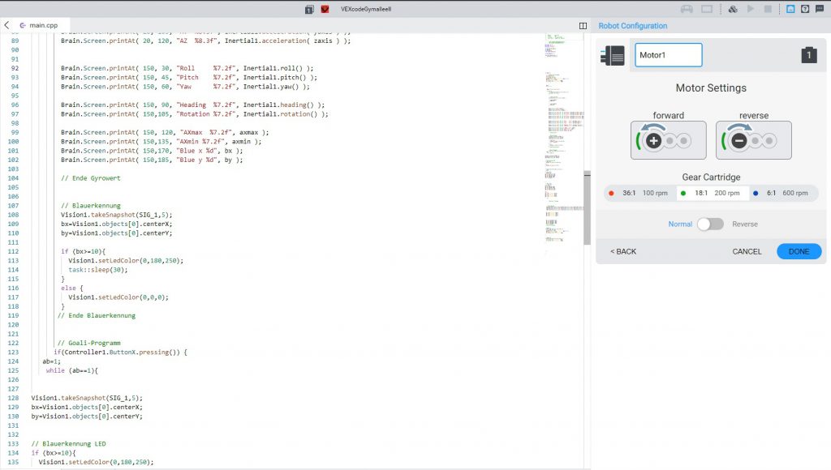
Task: Click the project name VEXcodeGymalleell
Action: pos(366,9)
